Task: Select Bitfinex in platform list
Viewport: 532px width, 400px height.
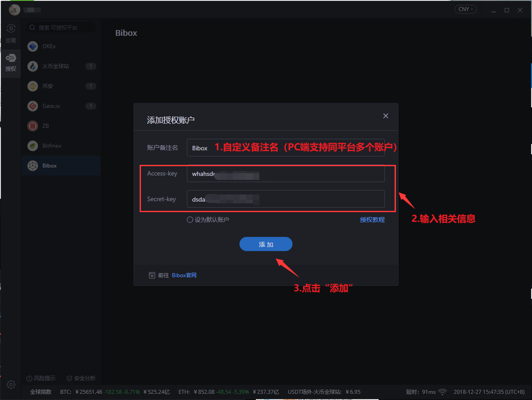Action: [61, 146]
